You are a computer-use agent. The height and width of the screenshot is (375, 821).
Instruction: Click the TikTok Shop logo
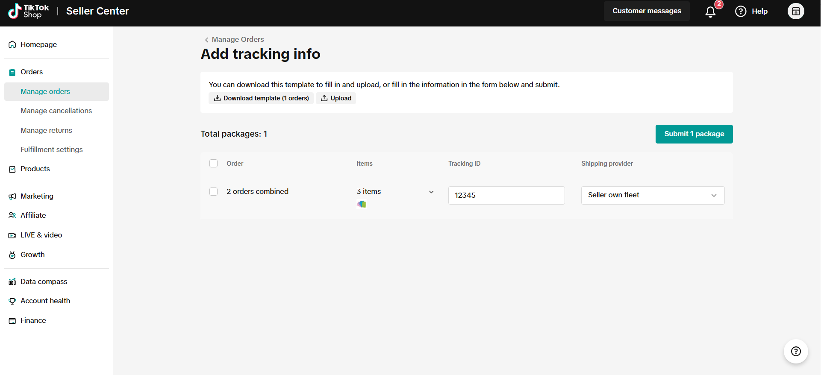28,11
